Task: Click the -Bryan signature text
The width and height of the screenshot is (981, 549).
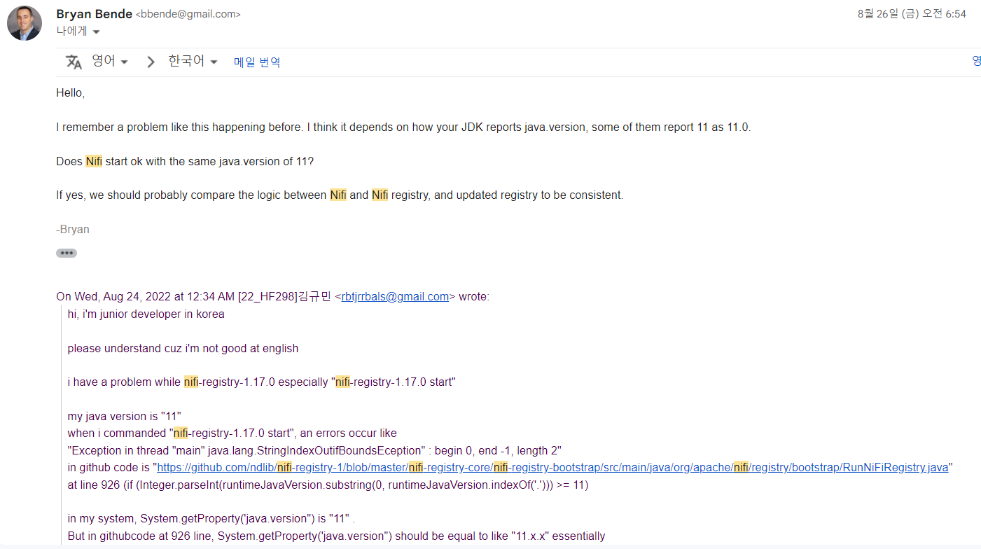Action: click(73, 230)
